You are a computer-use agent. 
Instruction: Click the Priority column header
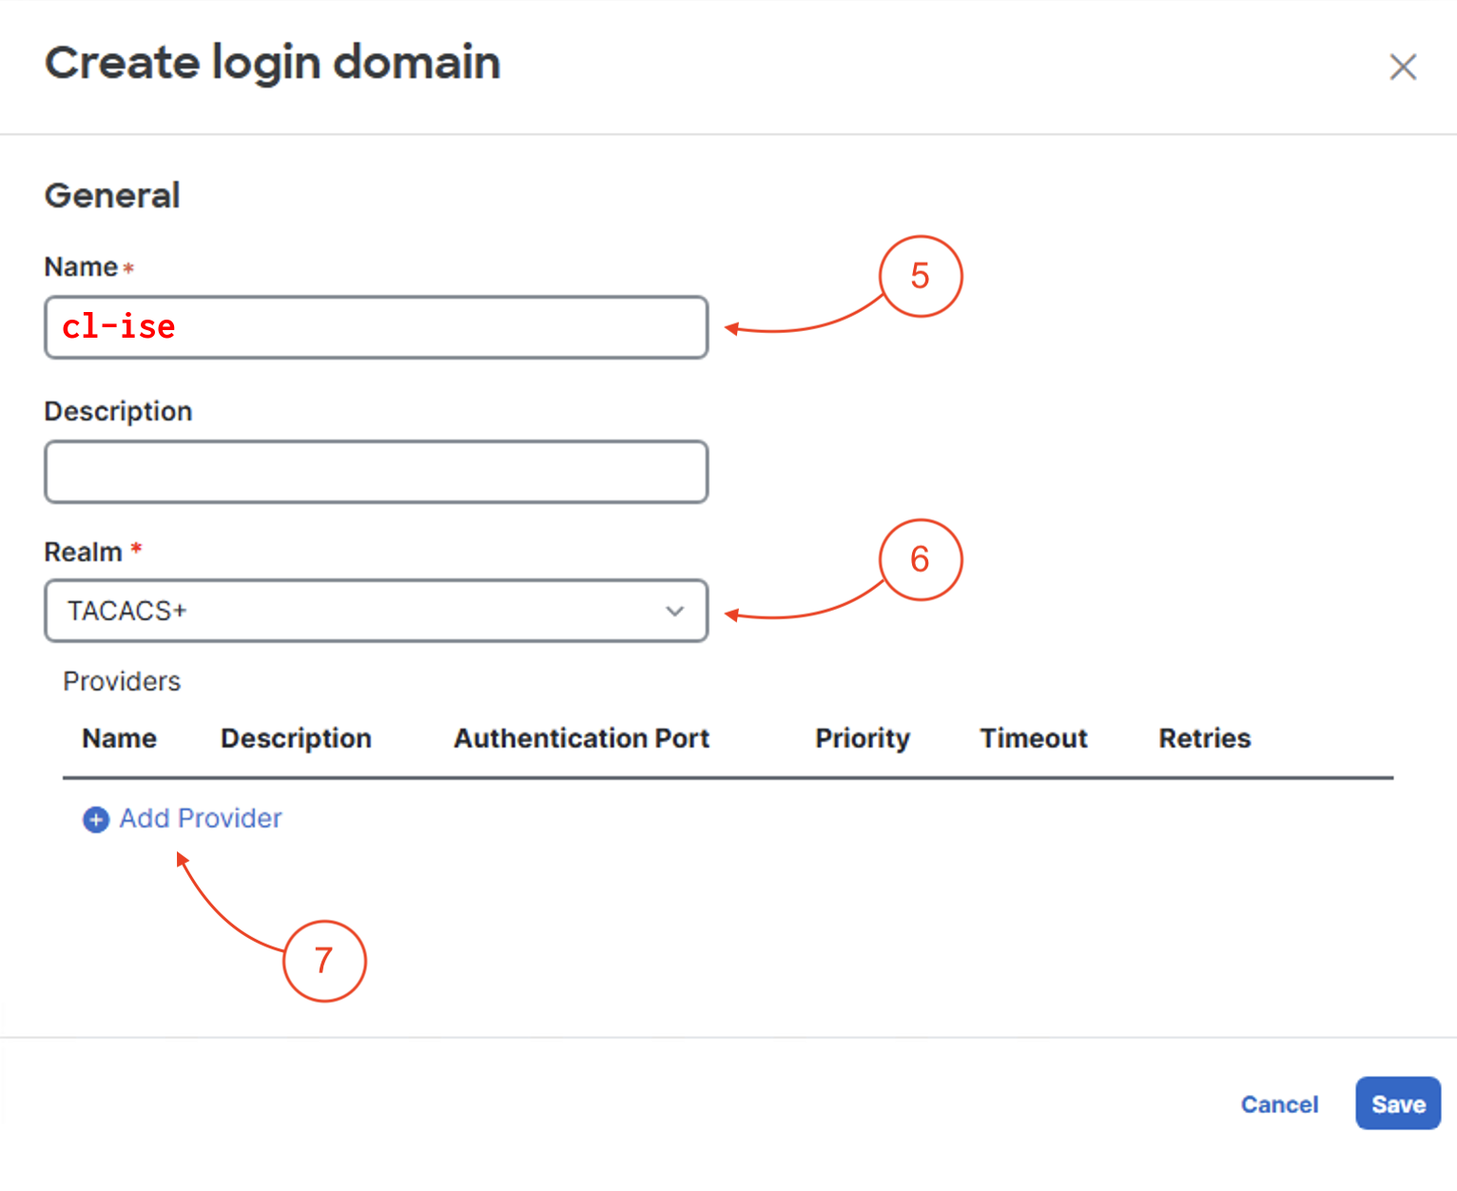coord(862,738)
